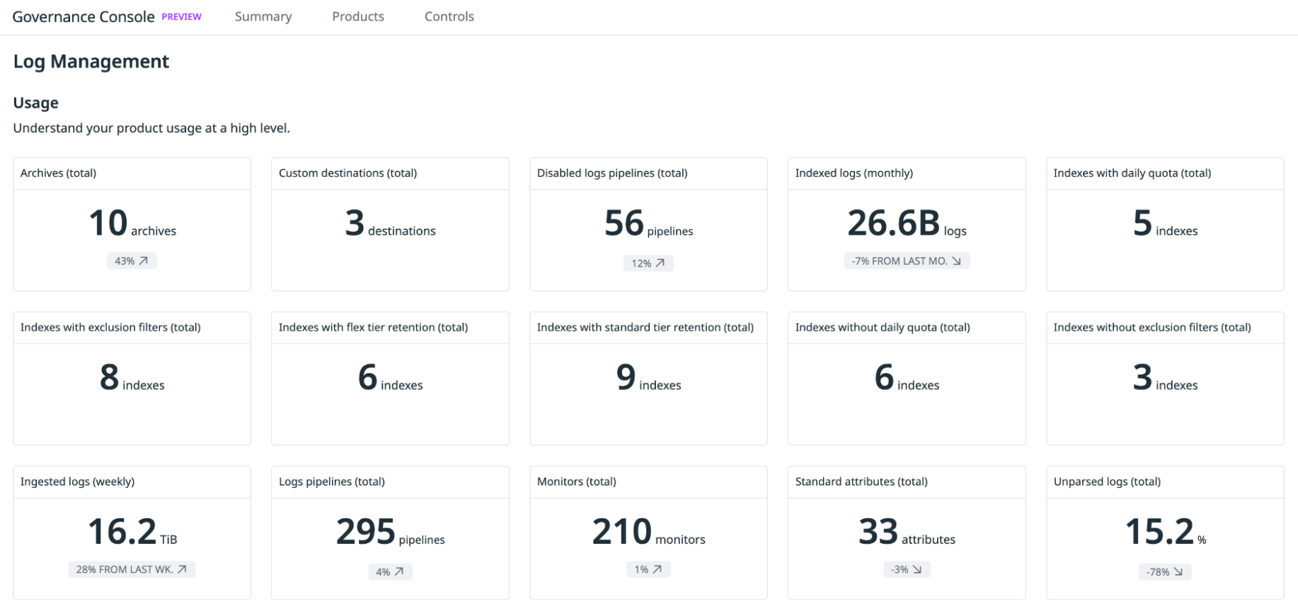The width and height of the screenshot is (1298, 616).
Task: Click the 12% trend arrow on Disabled logs pipelines
Action: coord(660,263)
